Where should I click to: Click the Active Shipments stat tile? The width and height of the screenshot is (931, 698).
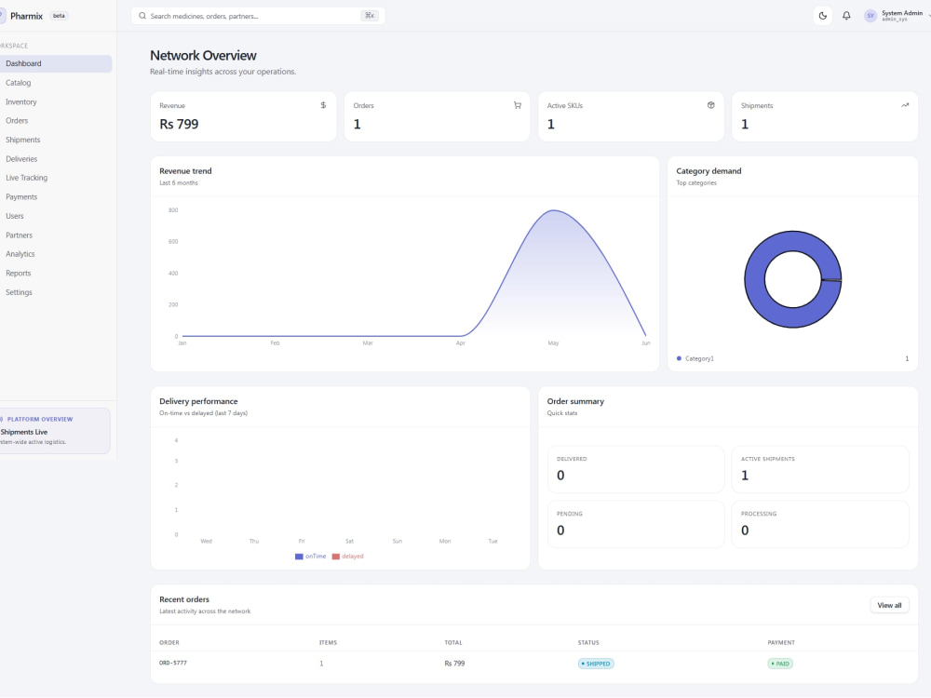pyautogui.click(x=820, y=469)
